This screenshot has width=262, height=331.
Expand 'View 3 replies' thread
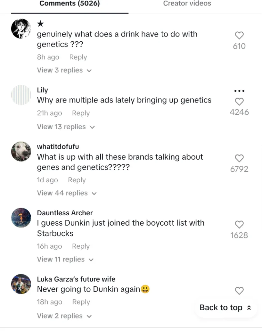pyautogui.click(x=64, y=70)
